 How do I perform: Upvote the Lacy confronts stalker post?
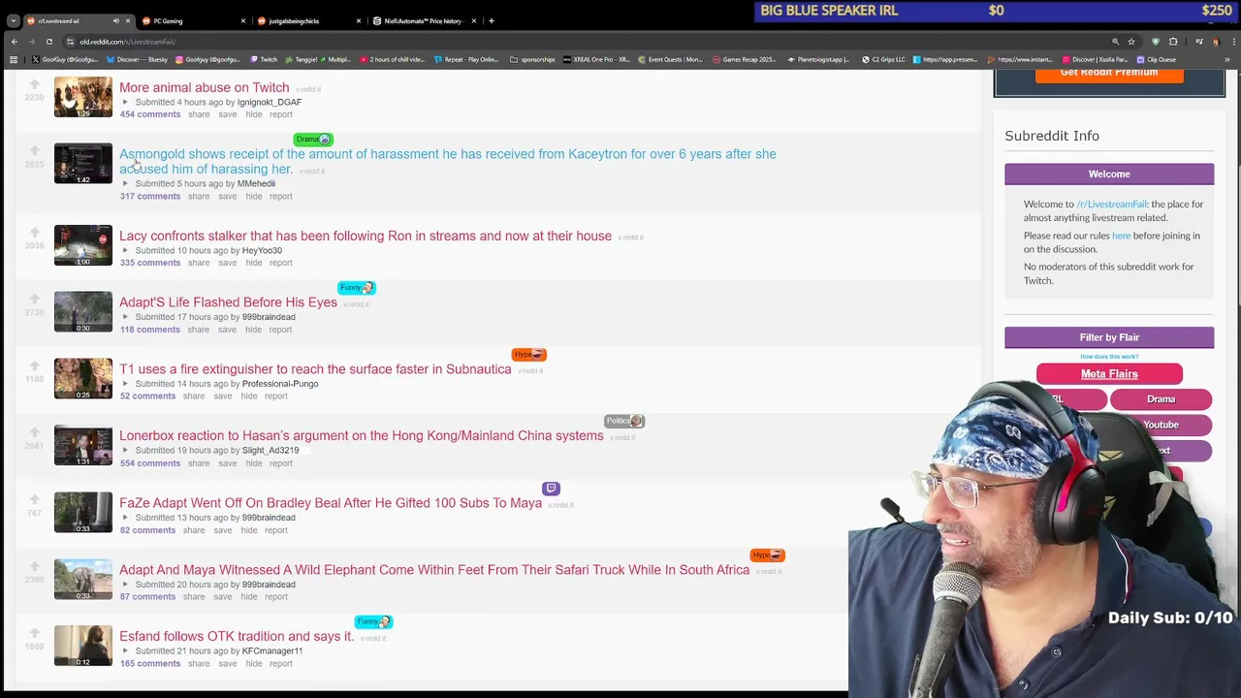(34, 233)
